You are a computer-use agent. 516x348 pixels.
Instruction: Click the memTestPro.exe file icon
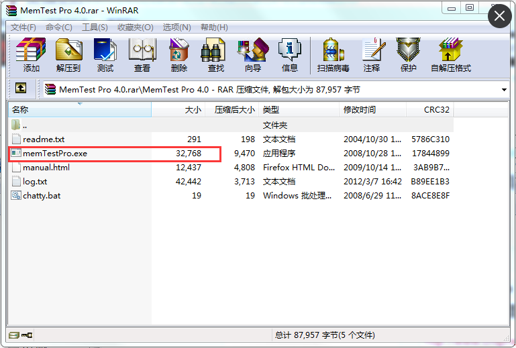pyautogui.click(x=16, y=154)
